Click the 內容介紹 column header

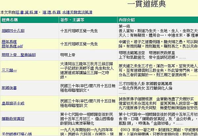click(158, 20)
